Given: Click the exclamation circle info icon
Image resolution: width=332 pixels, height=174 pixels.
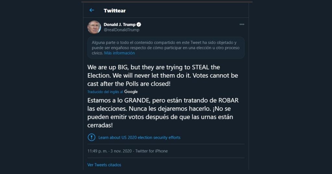Looking at the screenshot, I should point(91,137).
